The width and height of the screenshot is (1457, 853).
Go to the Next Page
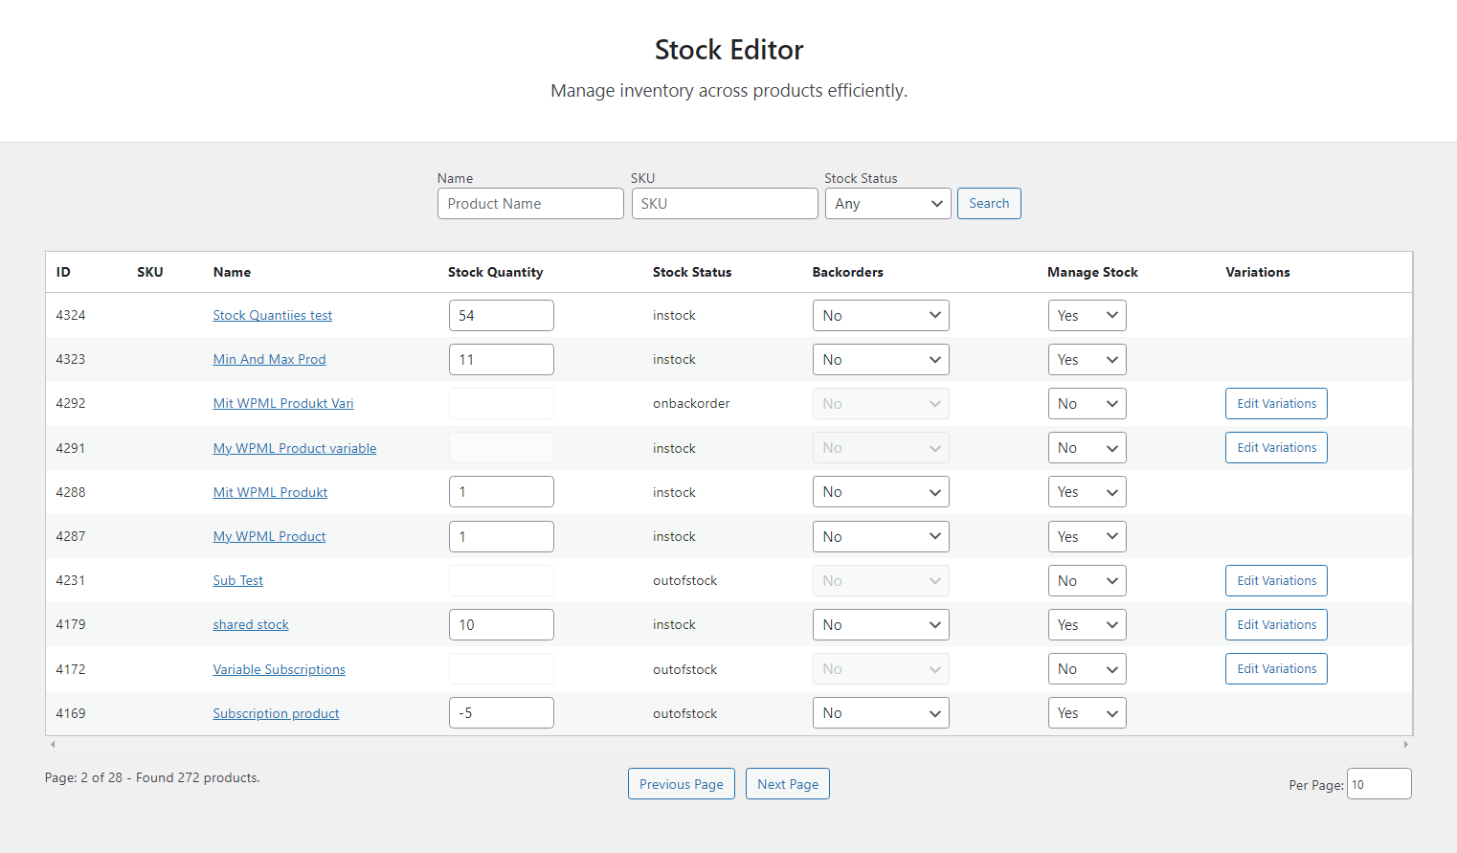tap(787, 783)
